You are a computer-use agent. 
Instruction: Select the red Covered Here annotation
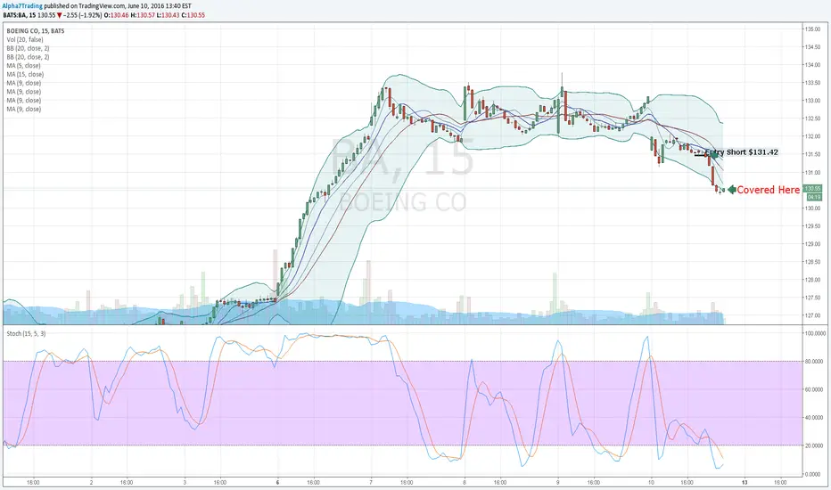pos(768,190)
